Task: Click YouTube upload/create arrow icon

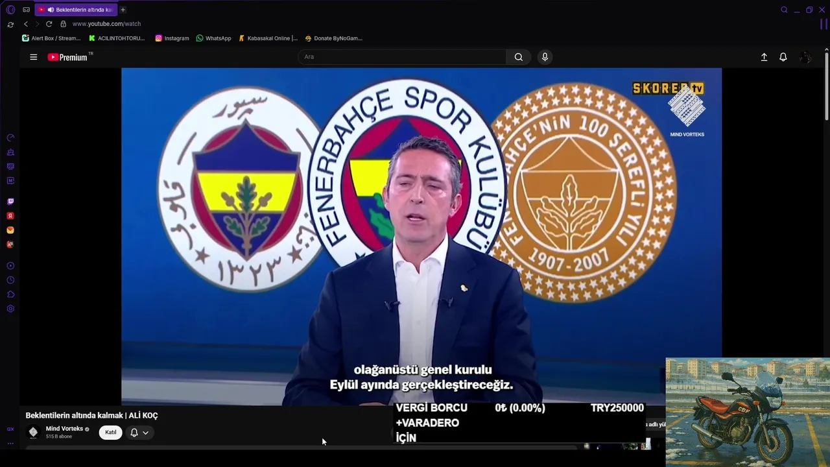Action: (x=764, y=57)
